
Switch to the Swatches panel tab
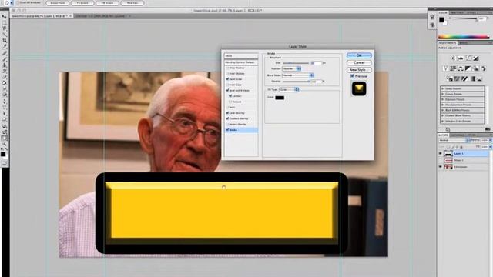457,13
